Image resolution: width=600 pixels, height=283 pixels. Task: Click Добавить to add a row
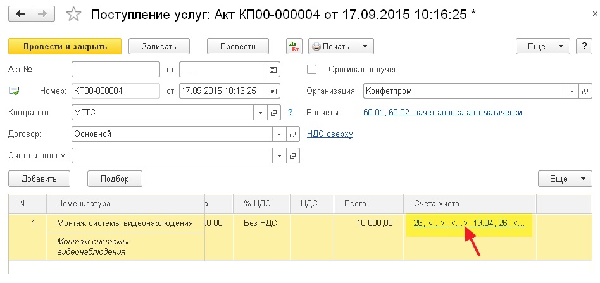click(x=39, y=179)
